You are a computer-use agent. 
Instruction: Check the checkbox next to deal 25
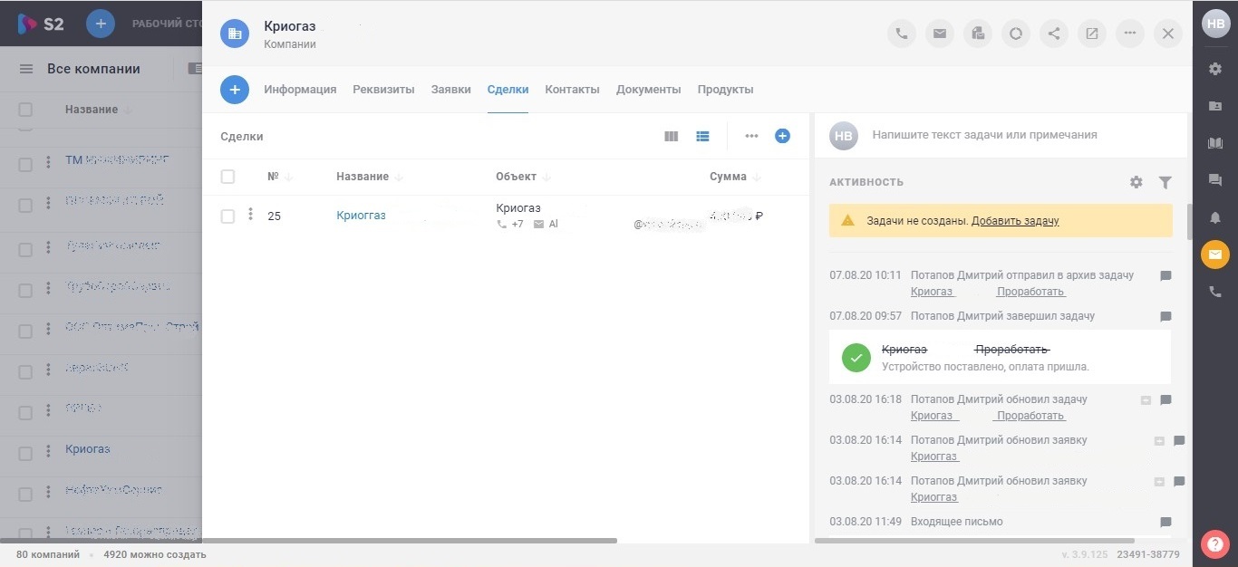[x=227, y=216]
